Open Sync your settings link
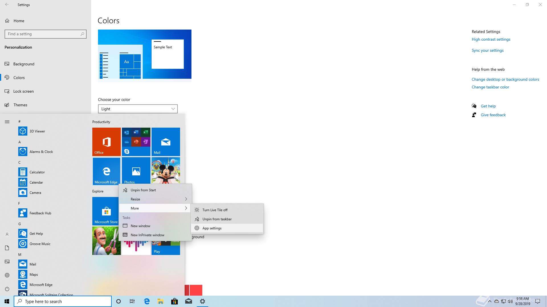547x307 pixels. [487, 50]
